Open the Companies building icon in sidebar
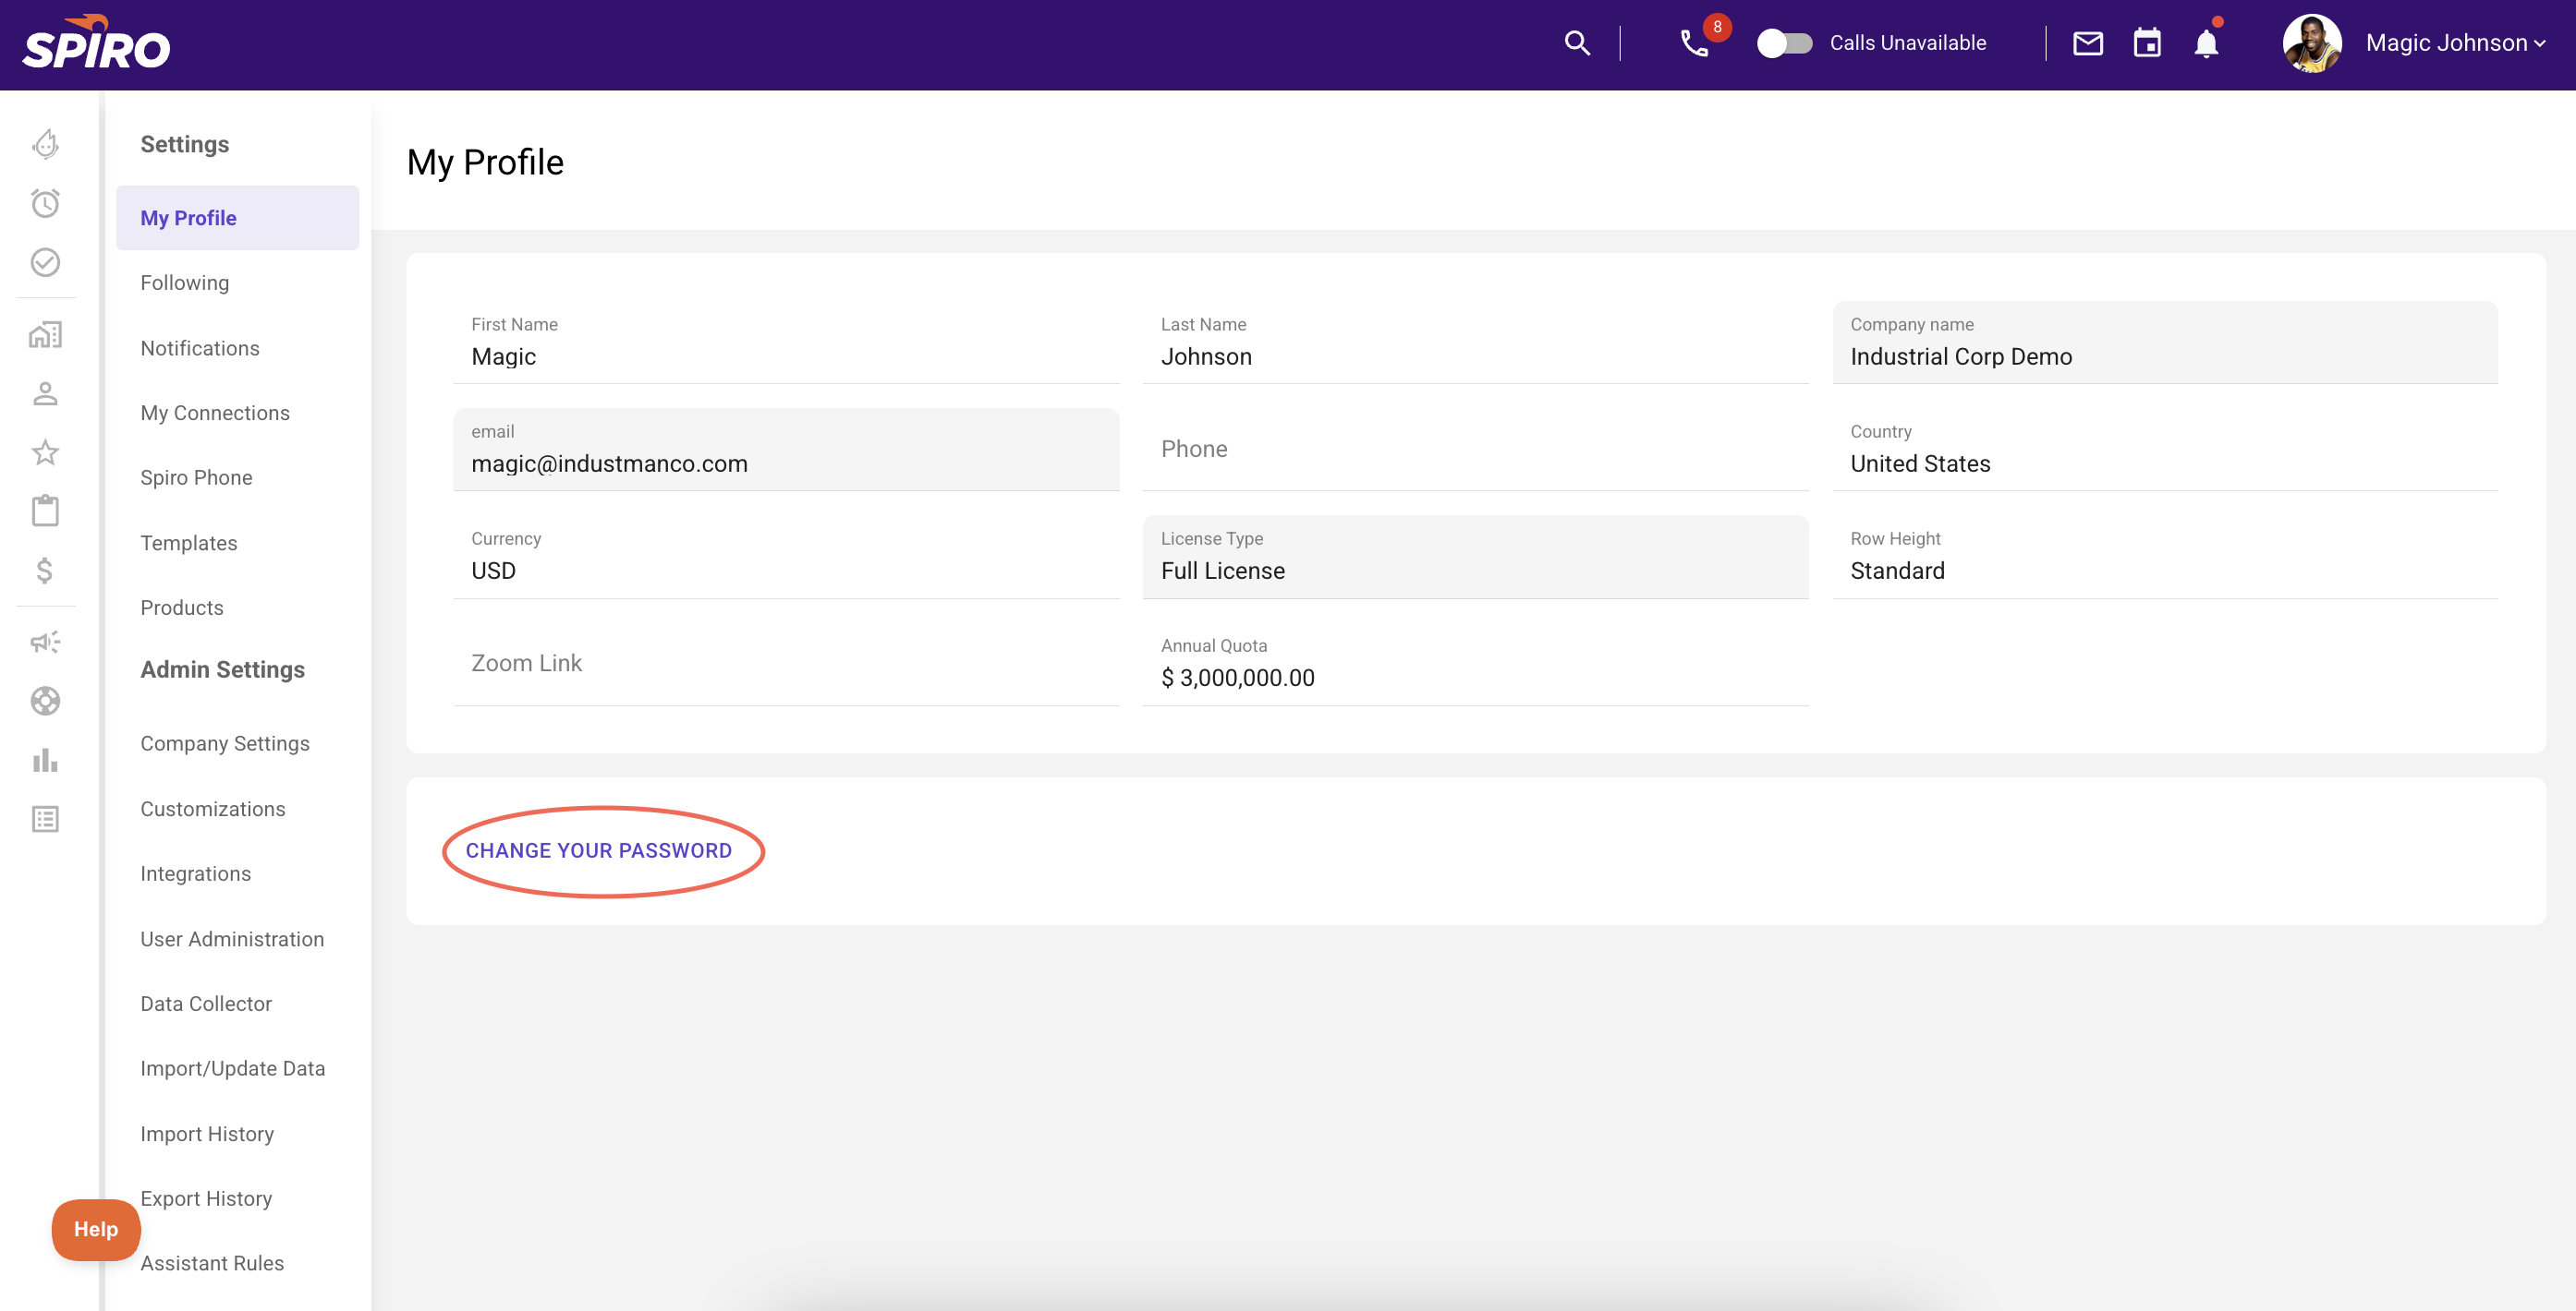Screen dimensions: 2576x1311 click(45, 333)
